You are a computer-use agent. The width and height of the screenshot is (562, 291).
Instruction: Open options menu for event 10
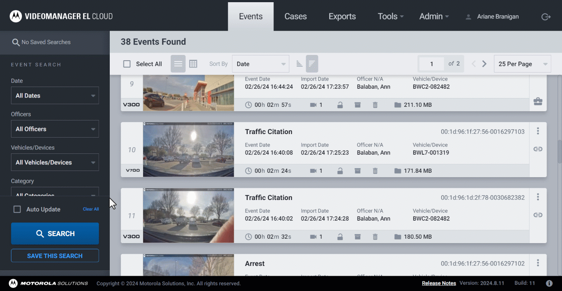tap(538, 131)
